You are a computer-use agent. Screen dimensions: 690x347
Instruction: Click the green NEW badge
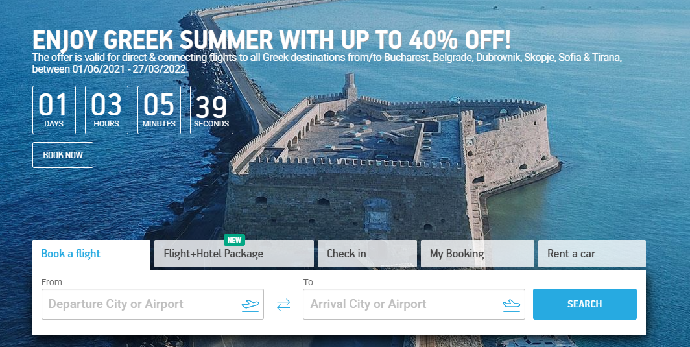235,240
